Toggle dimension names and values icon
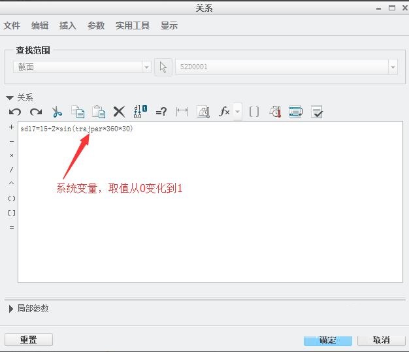409x352 pixels. 140,112
